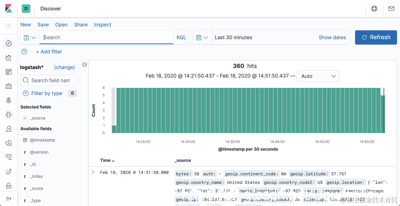Open Visualize chart icon in sidebar
This screenshot has height=206, width=400.
pyautogui.click(x=9, y=58)
